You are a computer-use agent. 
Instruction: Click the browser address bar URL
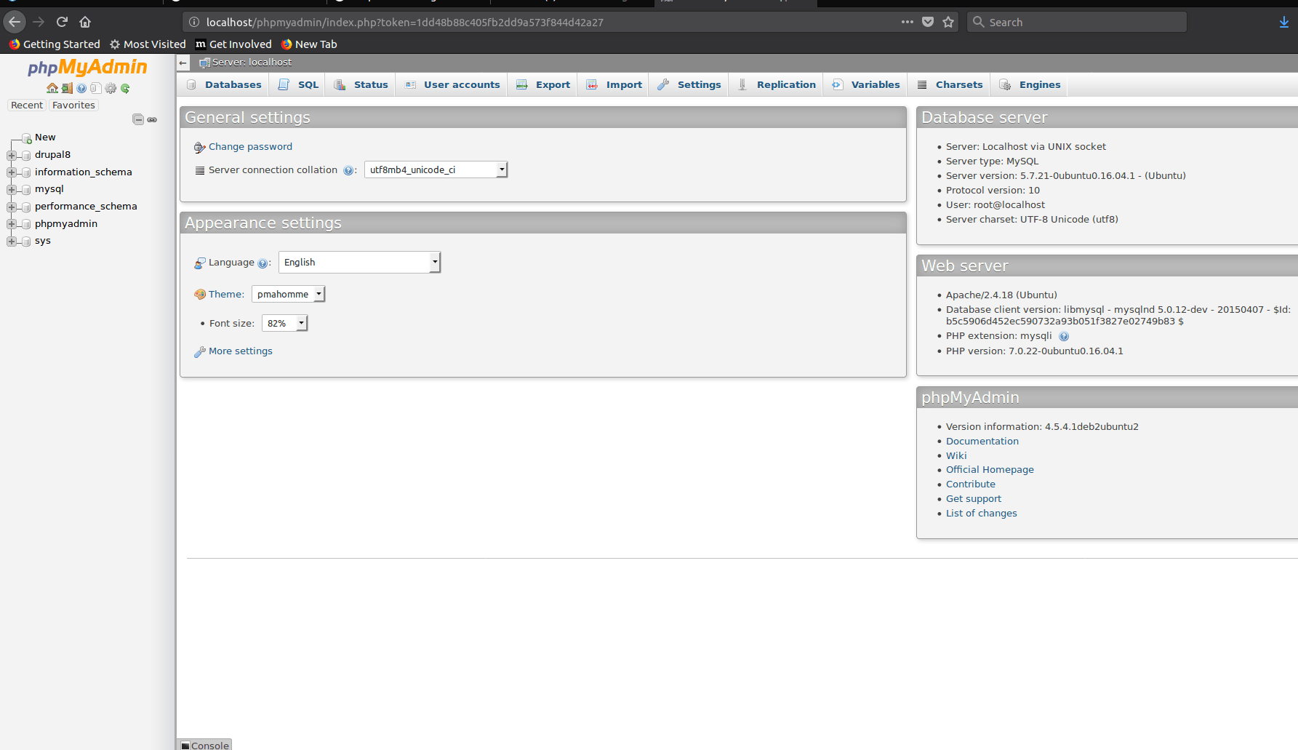[405, 22]
